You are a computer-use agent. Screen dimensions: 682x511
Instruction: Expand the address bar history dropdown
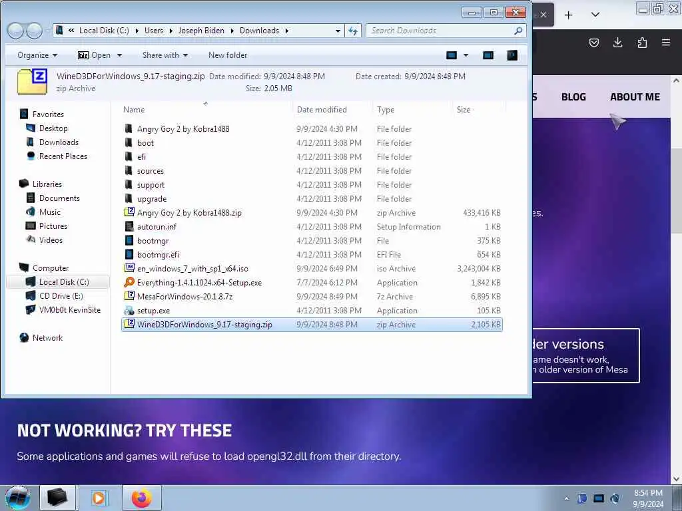(338, 31)
